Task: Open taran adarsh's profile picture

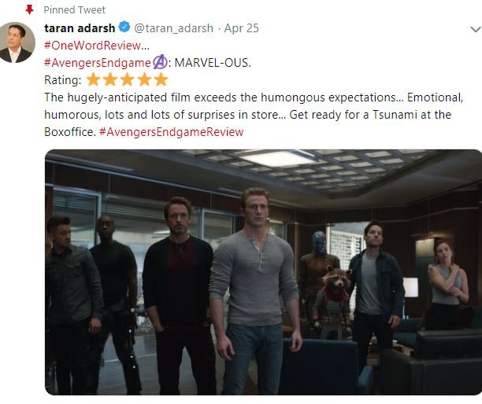Action: (x=17, y=42)
